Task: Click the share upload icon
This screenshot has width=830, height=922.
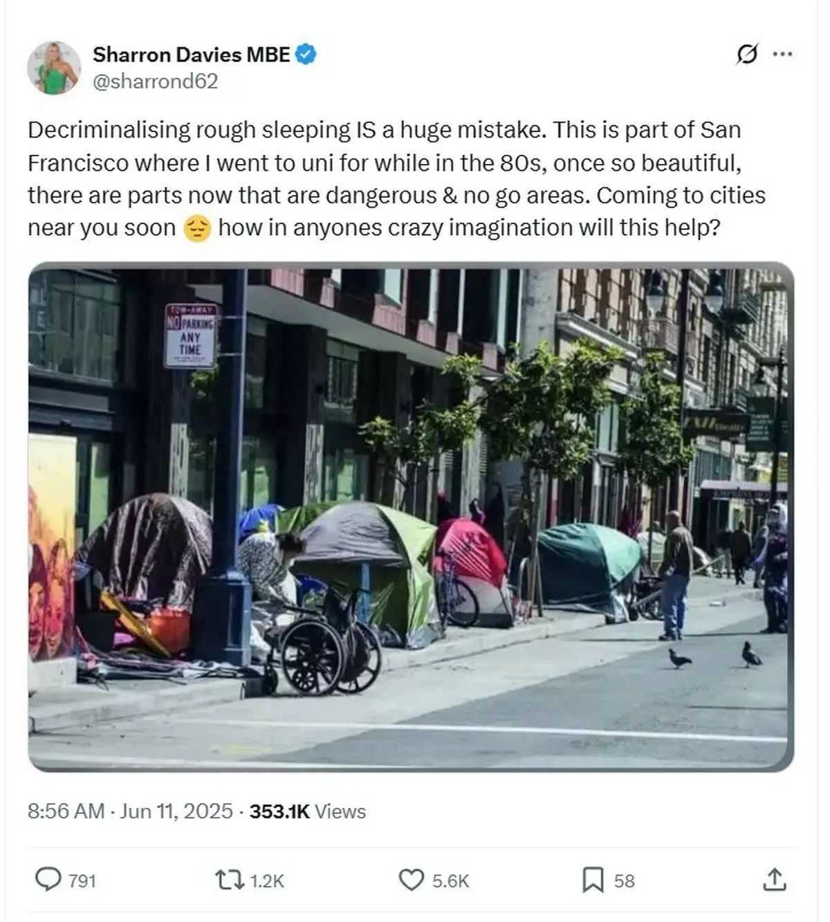Action: pyautogui.click(x=774, y=880)
